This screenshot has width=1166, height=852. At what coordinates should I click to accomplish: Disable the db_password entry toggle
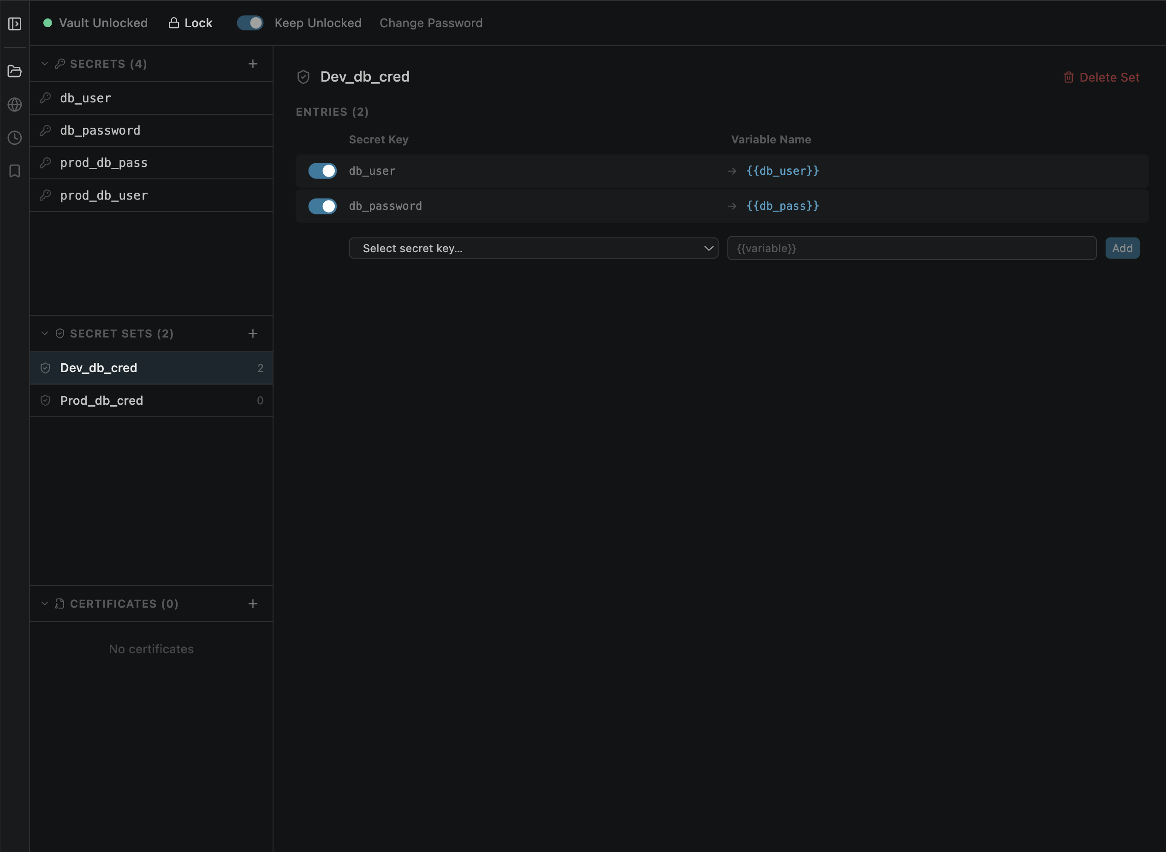click(322, 206)
